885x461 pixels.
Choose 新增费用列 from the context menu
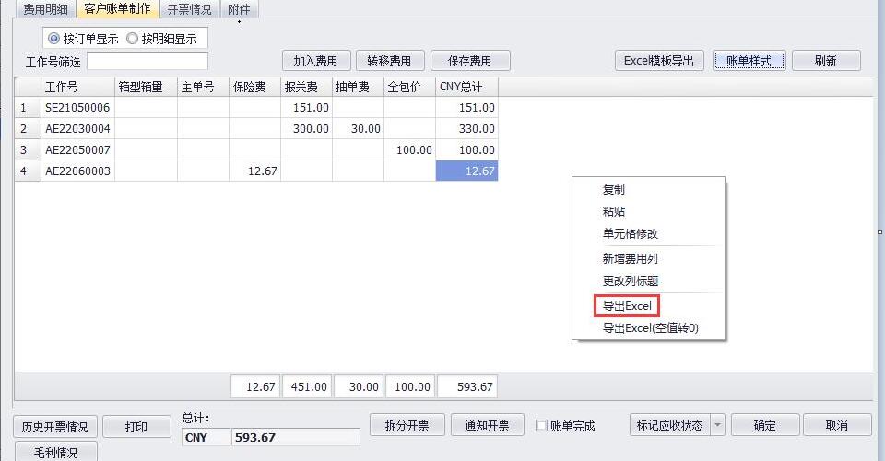point(631,259)
